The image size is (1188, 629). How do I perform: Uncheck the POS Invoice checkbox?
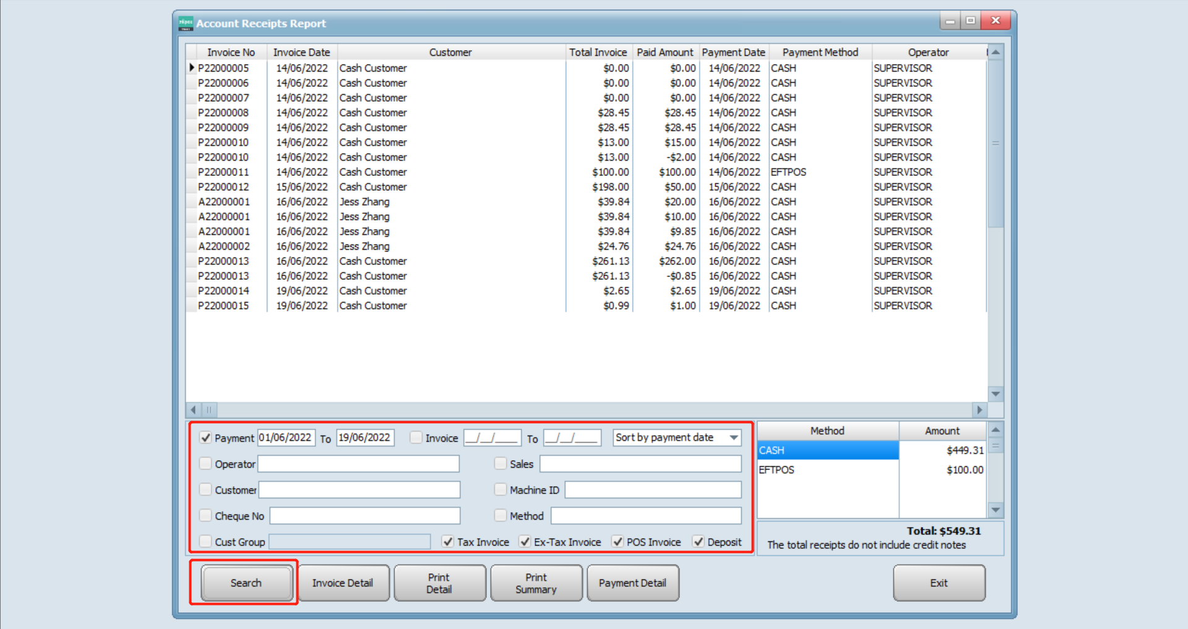tap(618, 541)
